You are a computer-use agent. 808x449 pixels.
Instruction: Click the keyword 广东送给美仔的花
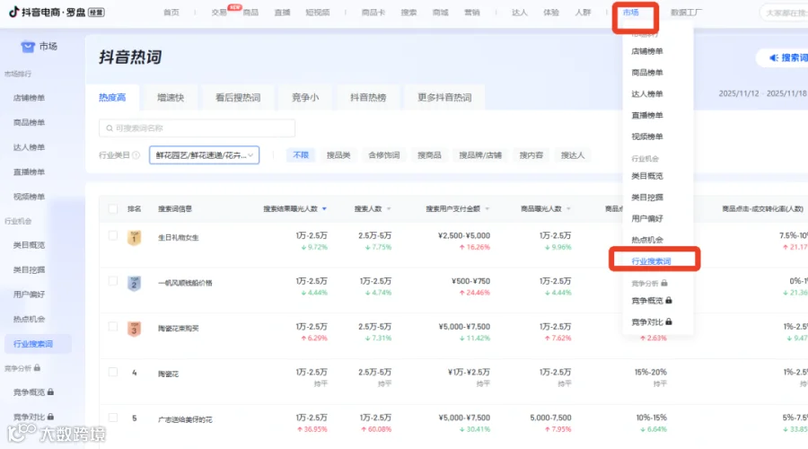185,419
